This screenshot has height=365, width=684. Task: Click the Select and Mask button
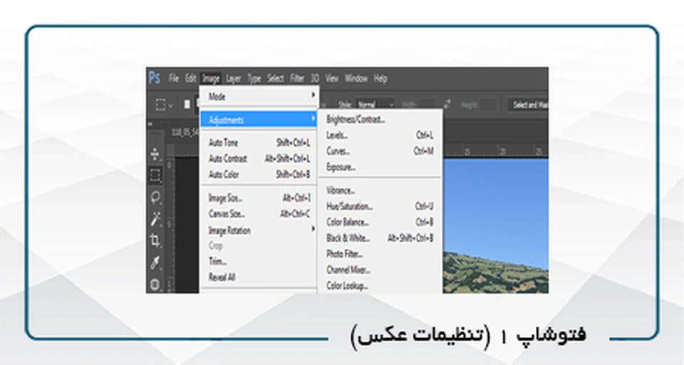pos(529,105)
